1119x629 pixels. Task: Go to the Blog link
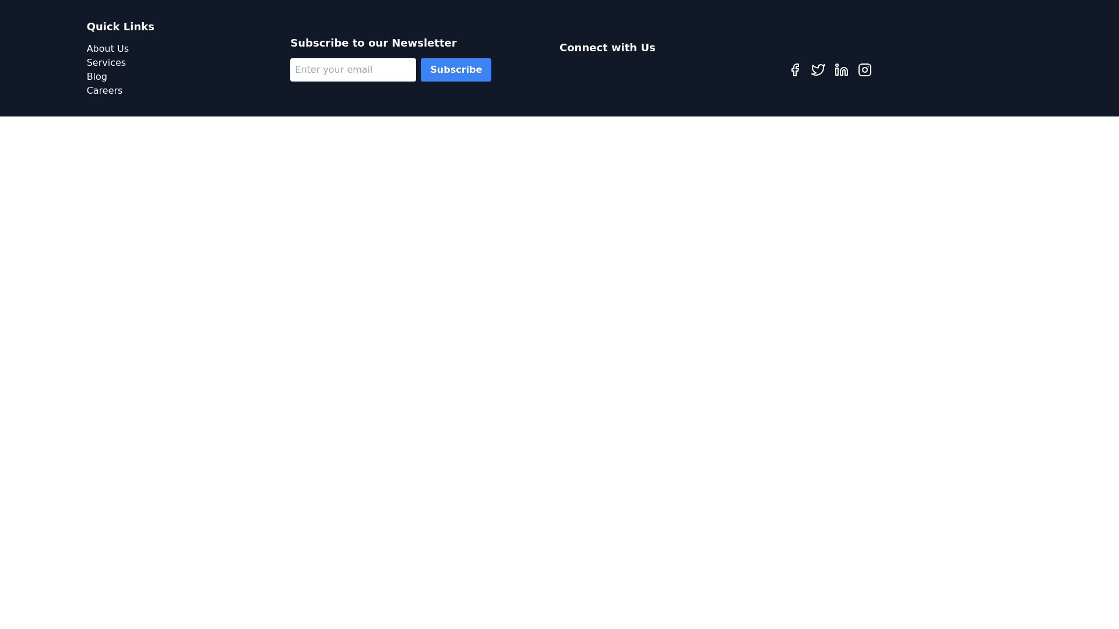(97, 77)
